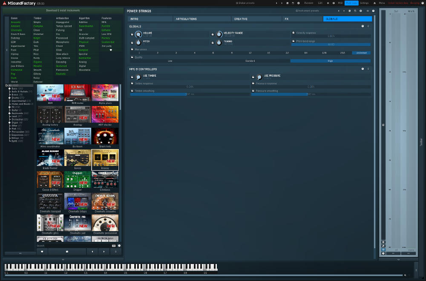
Task: Open help icon in Power Strings header
Action: pyautogui.click(x=373, y=11)
